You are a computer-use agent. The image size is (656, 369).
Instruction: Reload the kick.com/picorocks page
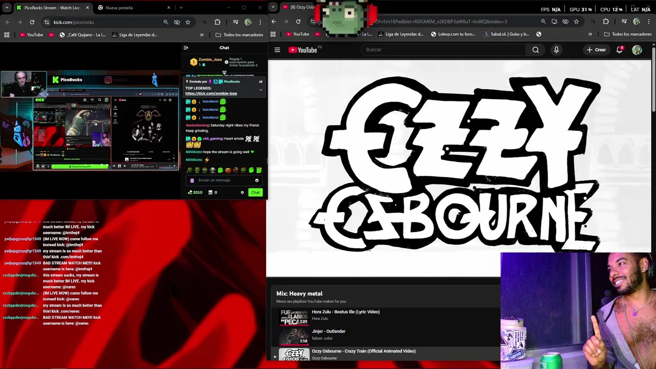point(32,22)
